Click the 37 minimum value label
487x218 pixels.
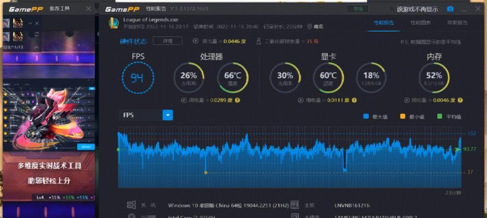click(470, 172)
